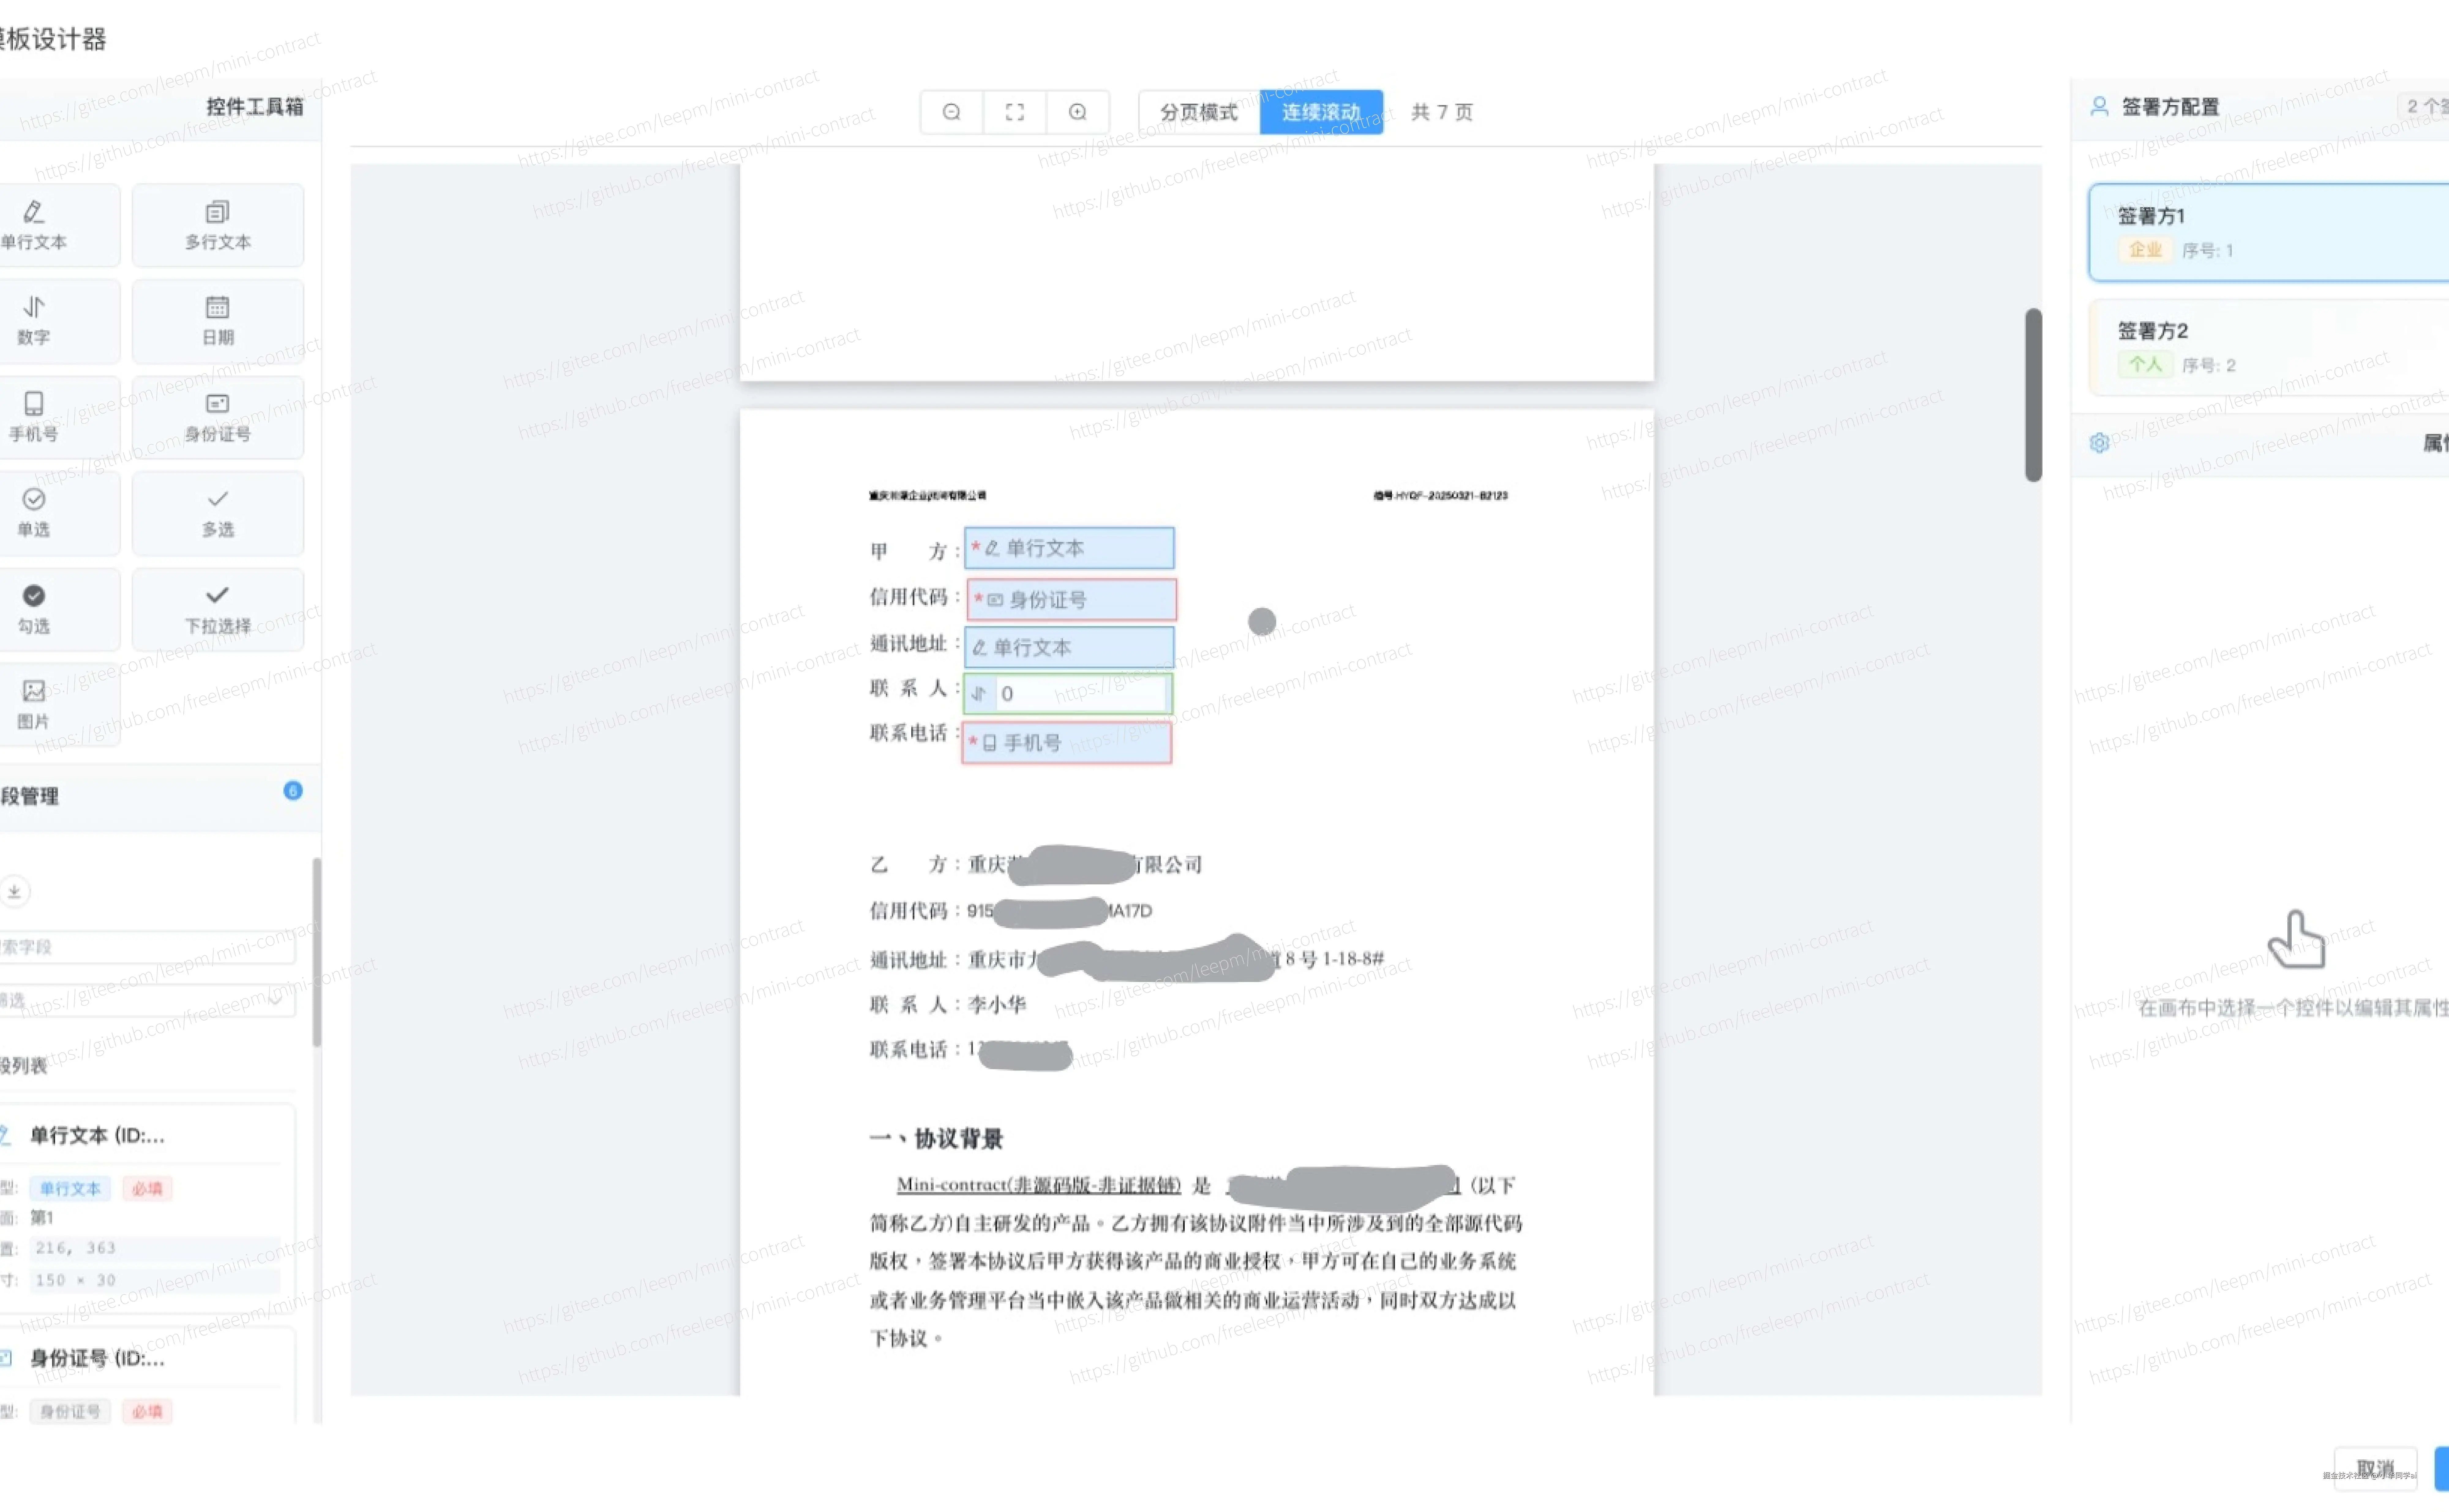This screenshot has width=2449, height=1512.
Task: Click the zoom out magnifier icon
Action: [951, 112]
